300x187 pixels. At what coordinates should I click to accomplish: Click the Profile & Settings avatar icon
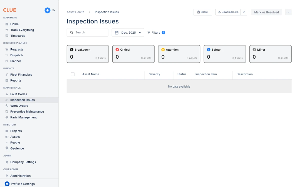[x=7, y=184]
